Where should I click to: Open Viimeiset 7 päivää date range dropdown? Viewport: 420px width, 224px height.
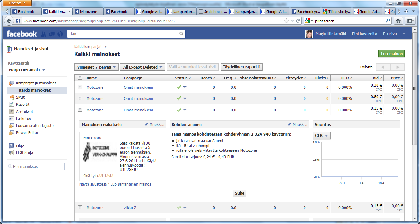pos(97,67)
